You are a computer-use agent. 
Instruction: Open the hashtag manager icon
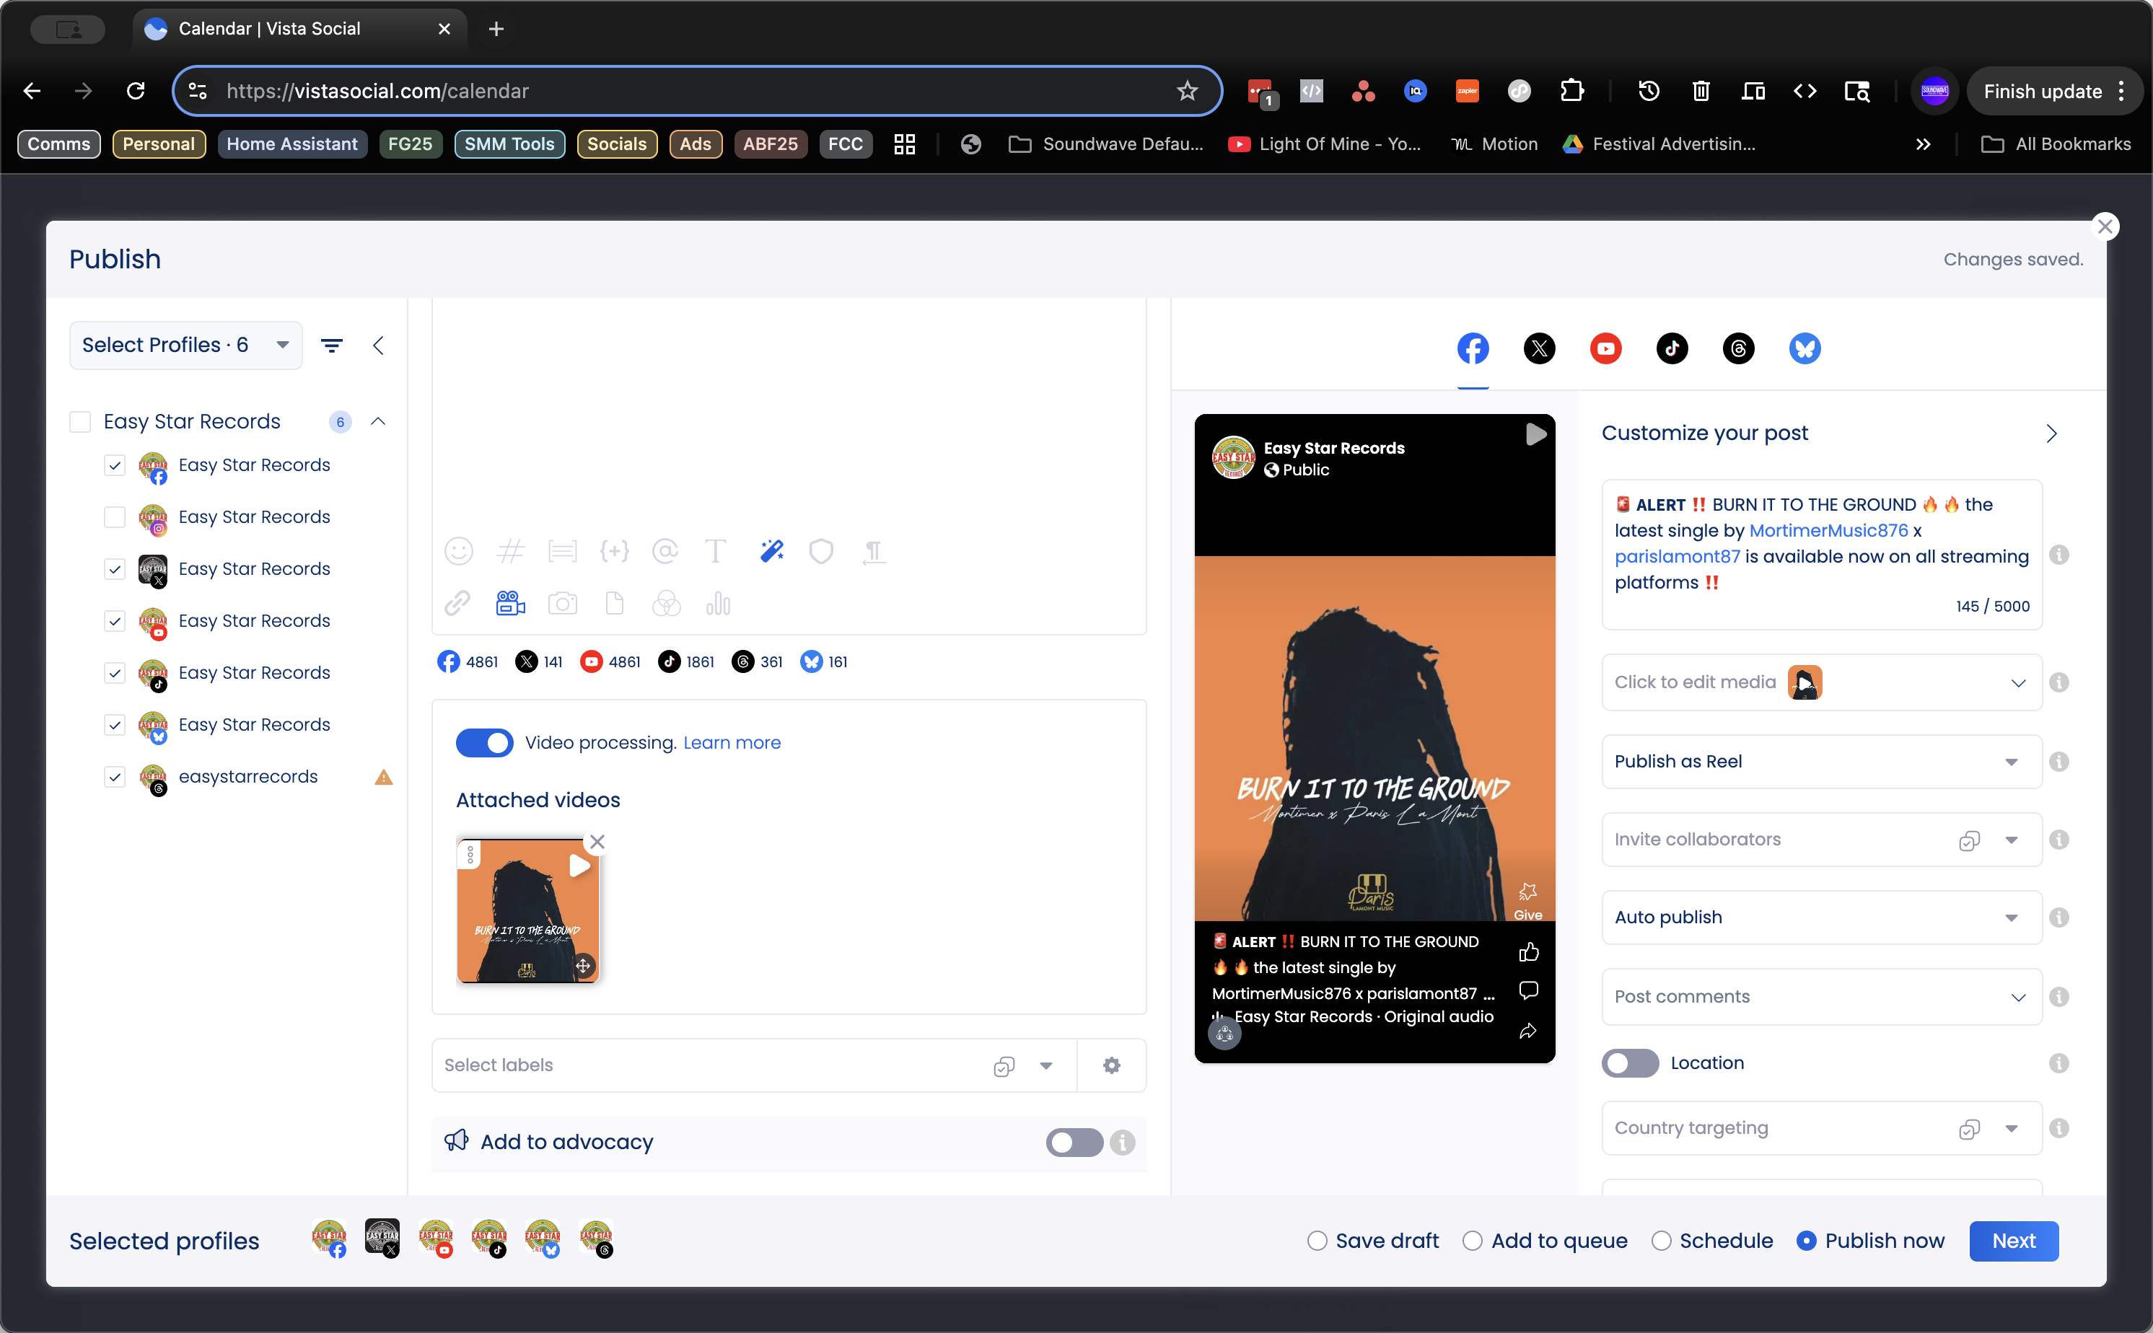click(511, 552)
